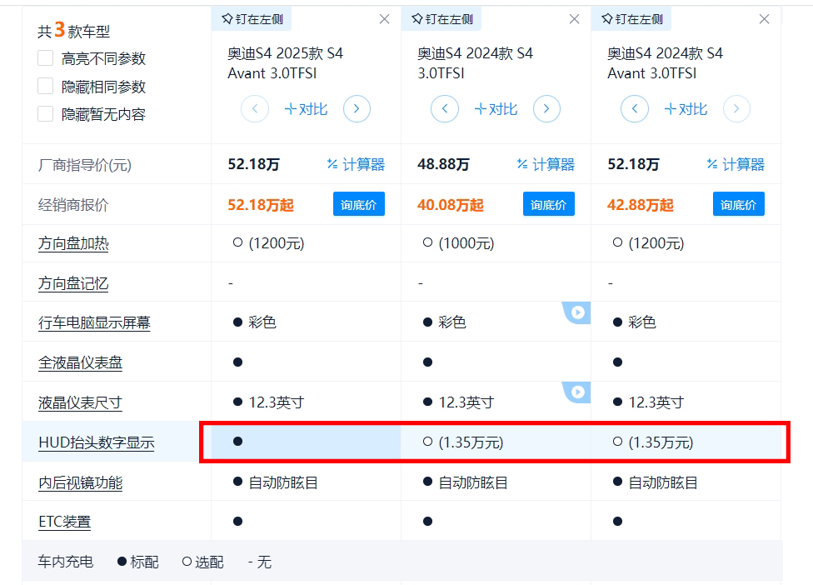Select the 奥迪S4 2024款 S4 3.0TFSI sedan title

point(475,63)
